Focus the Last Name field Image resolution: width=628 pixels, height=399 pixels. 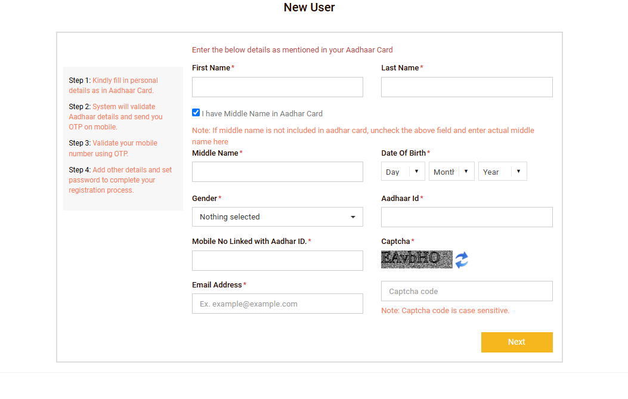coord(466,87)
